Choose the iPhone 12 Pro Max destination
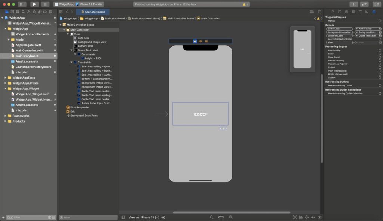 click(x=89, y=4)
